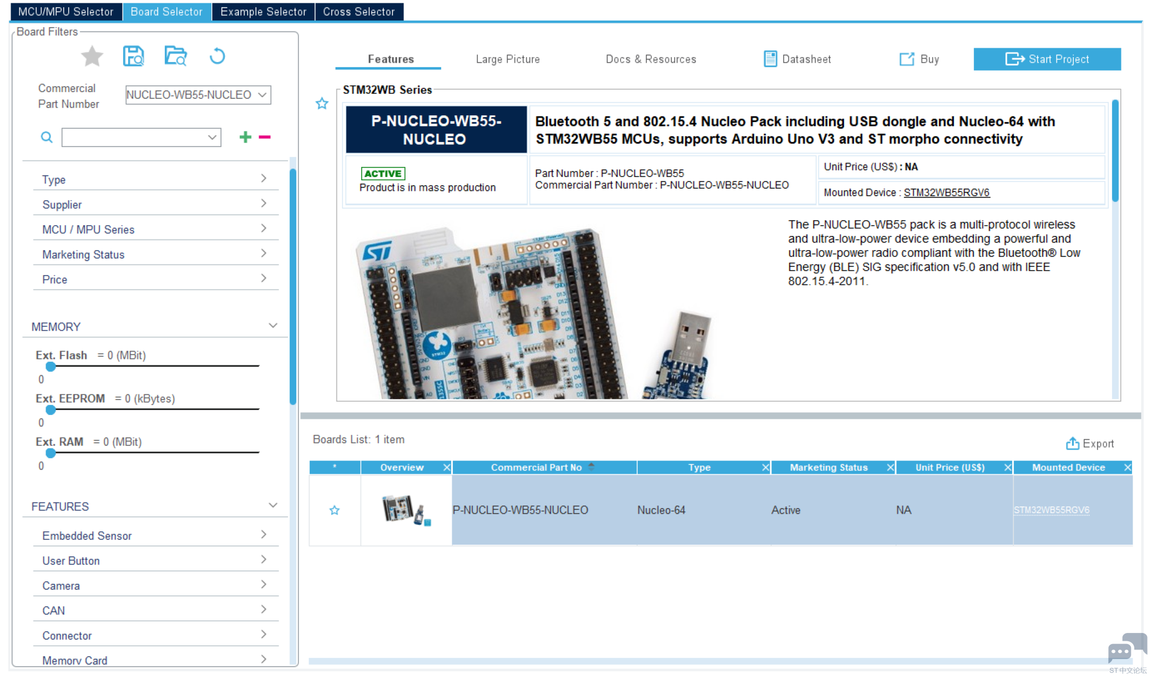1152x679 pixels.
Task: Select the P-NUCLEO-WB55-NUCLEO part number cell
Action: pos(544,510)
